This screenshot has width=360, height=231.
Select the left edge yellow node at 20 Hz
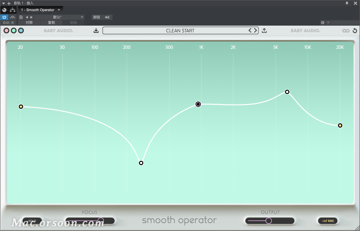pos(21,107)
